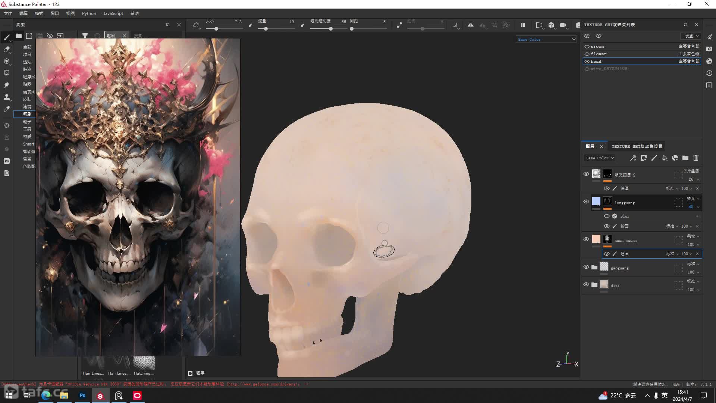This screenshot has width=716, height=403.
Task: Switch to TEXTURE SET纹理集设置 tab
Action: click(x=637, y=146)
